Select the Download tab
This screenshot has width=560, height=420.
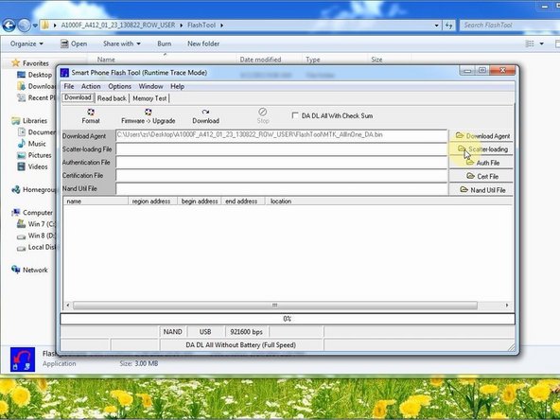78,97
